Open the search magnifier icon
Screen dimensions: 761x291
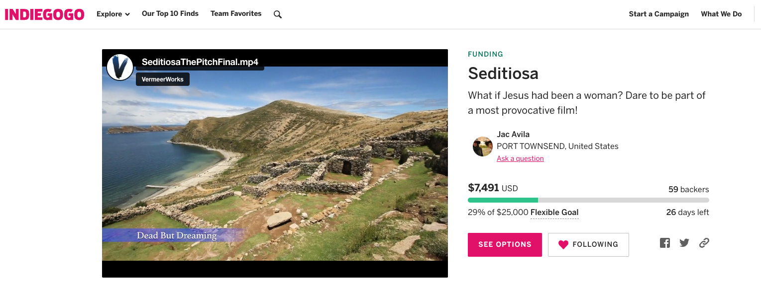[x=278, y=14]
